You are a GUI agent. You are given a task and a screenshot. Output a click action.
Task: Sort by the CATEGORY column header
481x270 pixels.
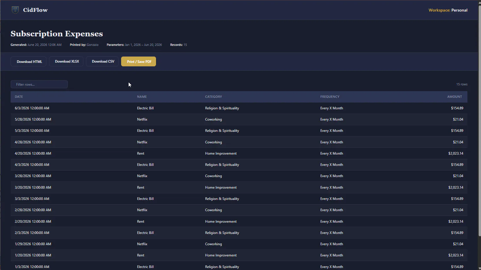(213, 97)
